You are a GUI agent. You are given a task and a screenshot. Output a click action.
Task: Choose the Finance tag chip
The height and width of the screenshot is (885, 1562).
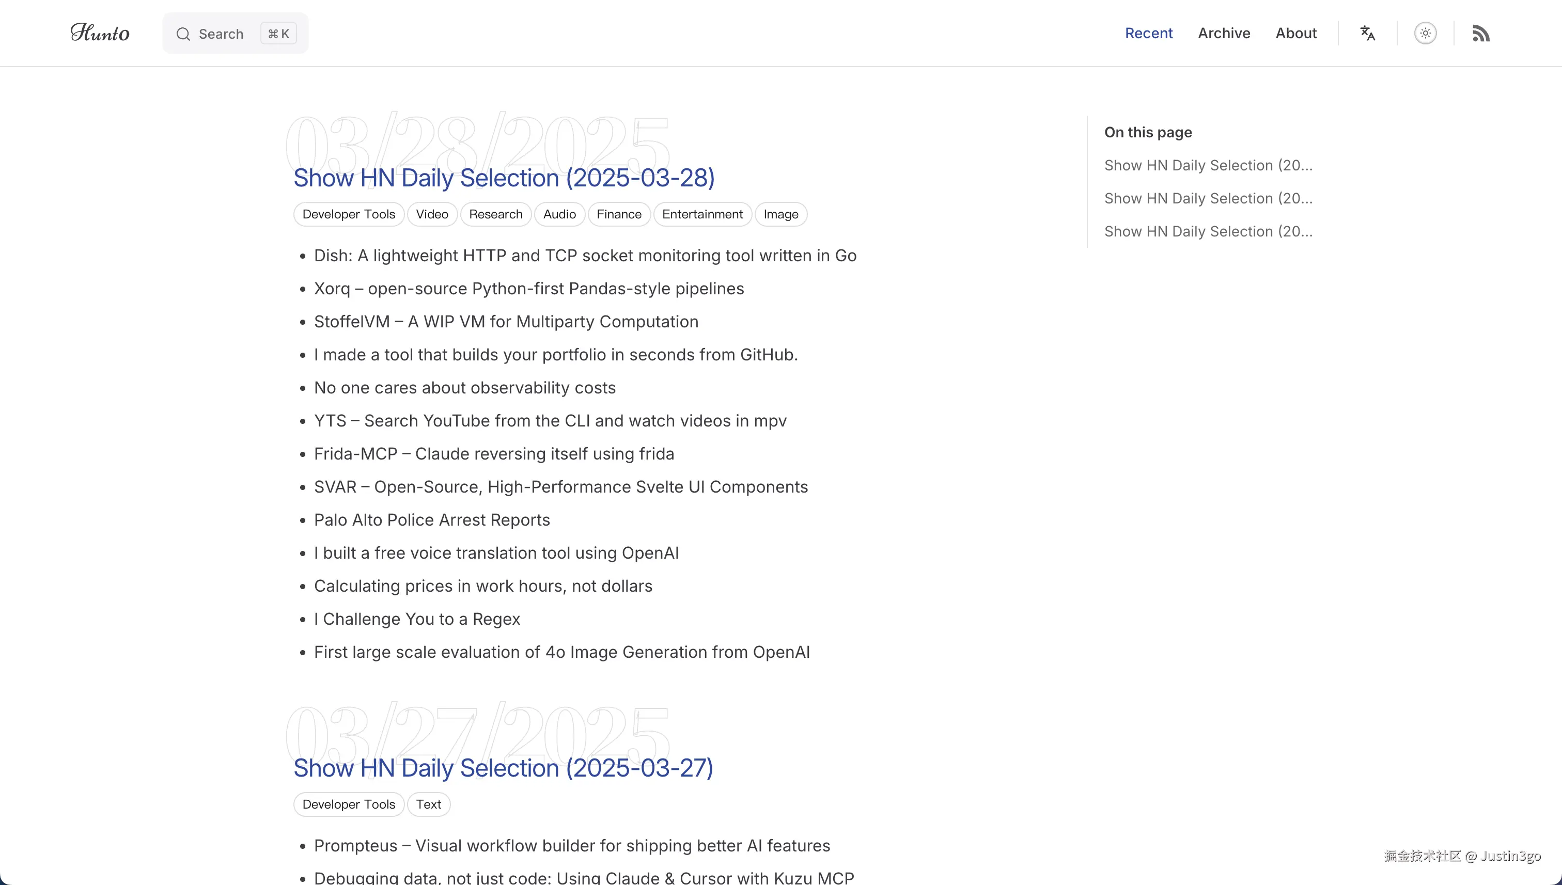point(618,214)
